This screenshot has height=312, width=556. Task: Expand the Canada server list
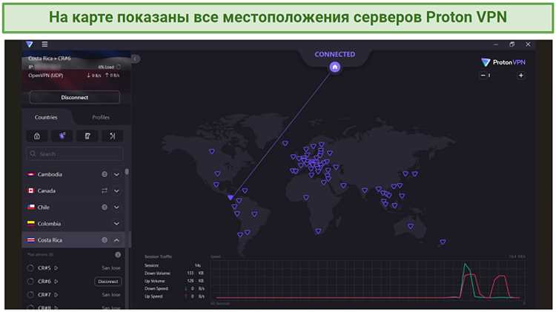point(116,190)
